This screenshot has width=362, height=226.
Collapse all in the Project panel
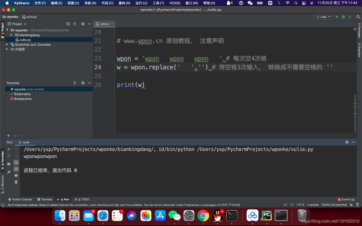click(75, 24)
